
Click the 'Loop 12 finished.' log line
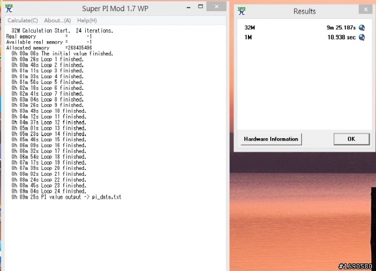click(49, 122)
